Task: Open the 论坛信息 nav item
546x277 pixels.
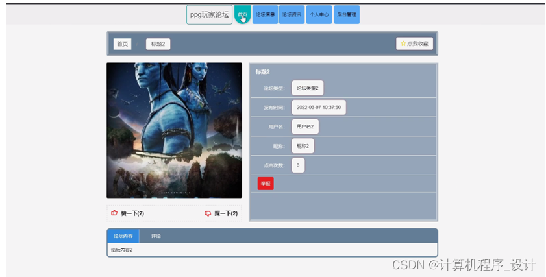Action: point(266,15)
